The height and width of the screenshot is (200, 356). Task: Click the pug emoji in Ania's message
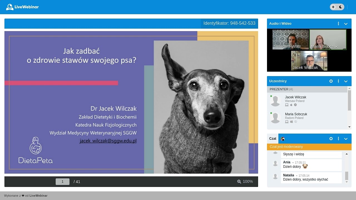305,167
